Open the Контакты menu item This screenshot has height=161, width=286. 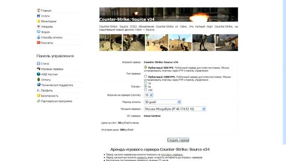point(47,43)
